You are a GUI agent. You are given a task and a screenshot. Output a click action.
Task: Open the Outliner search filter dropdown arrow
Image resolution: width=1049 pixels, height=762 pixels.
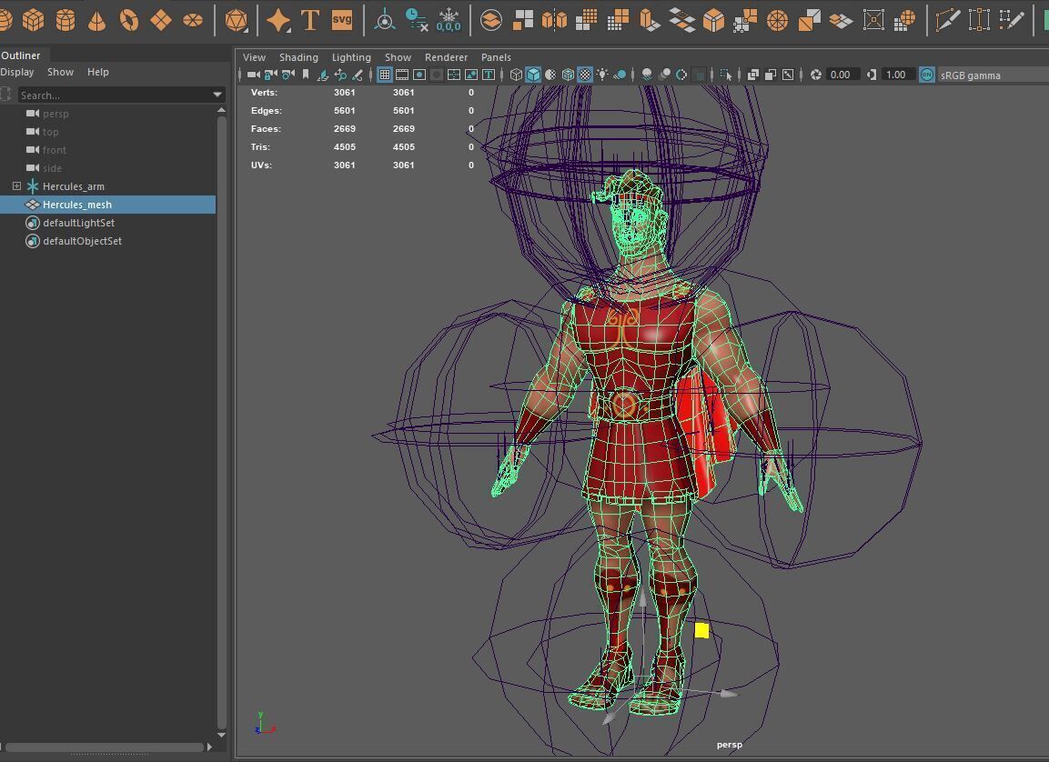pyautogui.click(x=217, y=95)
